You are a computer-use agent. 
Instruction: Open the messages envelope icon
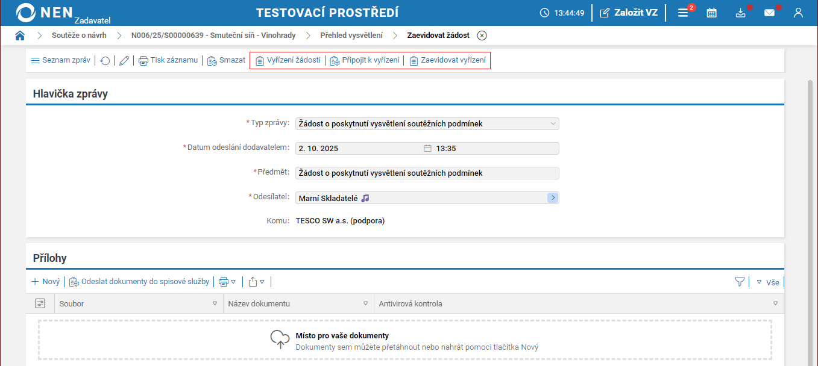[769, 13]
